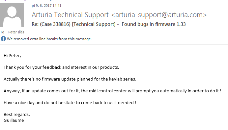Click the sender's gray avatar placeholder picture

coord(12,15)
